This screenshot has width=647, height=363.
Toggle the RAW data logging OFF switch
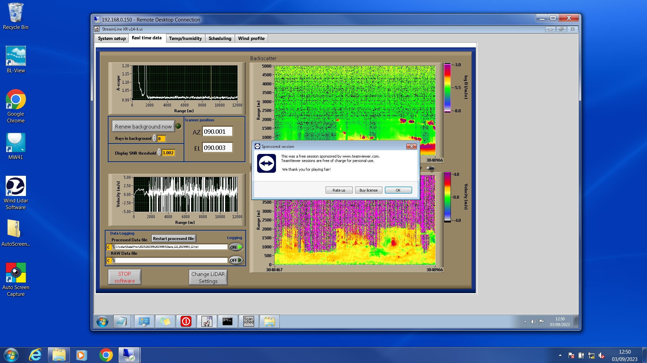pyautogui.click(x=236, y=260)
